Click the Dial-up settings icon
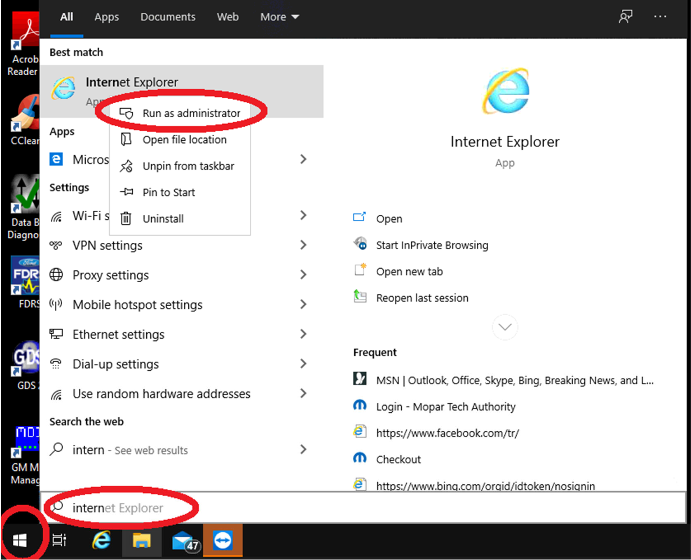The image size is (691, 560). [x=56, y=364]
